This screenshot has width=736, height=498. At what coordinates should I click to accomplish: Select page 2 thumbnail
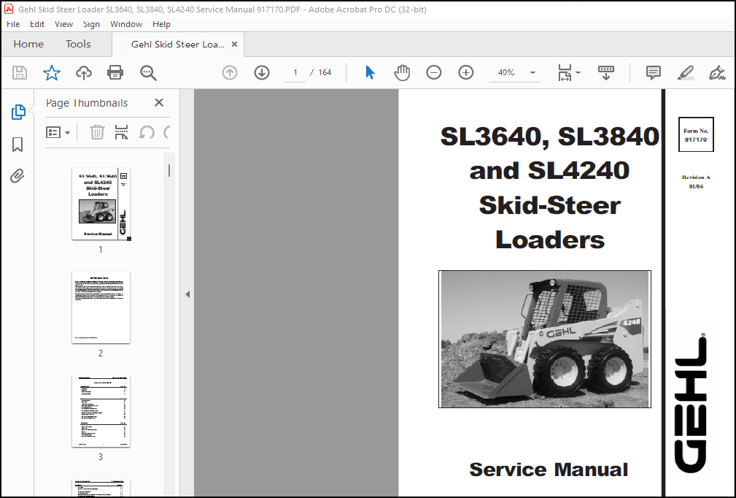pyautogui.click(x=101, y=307)
